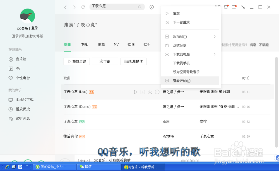This screenshot has height=171, width=279.
Task: Click the QQ Music penguin avatar
Action: click(27, 16)
